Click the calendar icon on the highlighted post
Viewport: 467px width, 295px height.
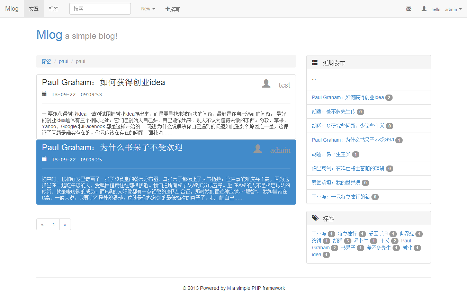pyautogui.click(x=44, y=159)
